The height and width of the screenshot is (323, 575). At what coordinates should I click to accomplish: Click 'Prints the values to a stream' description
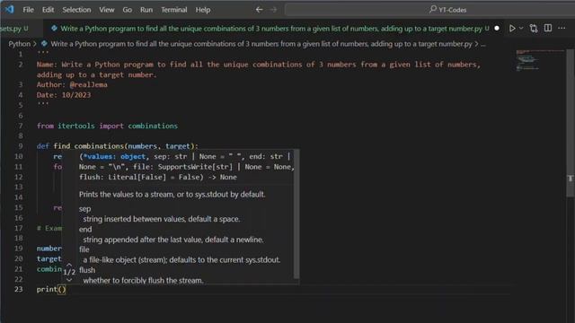[x=172, y=194]
